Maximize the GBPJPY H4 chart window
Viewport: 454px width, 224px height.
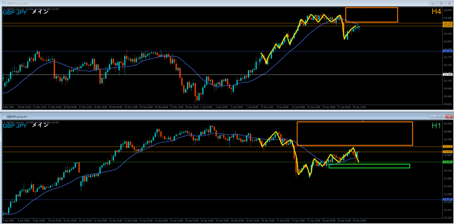point(442,4)
